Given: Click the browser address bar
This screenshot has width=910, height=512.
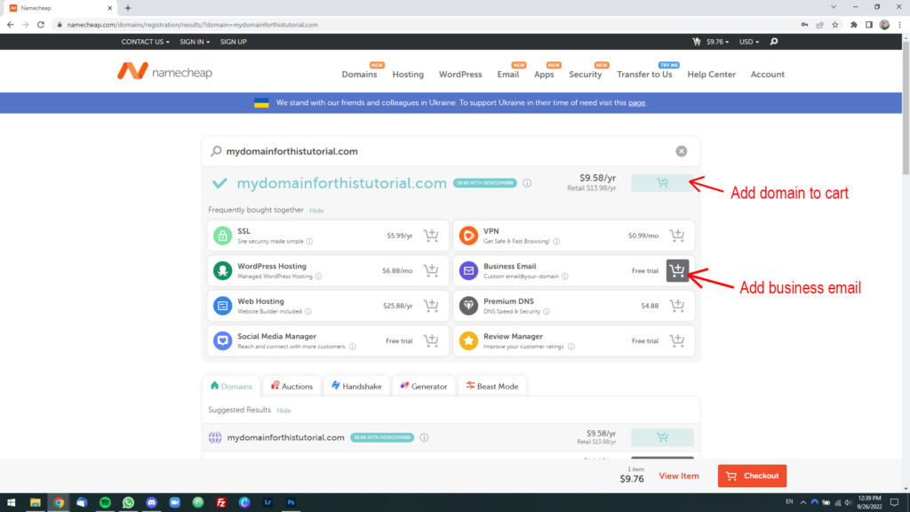Looking at the screenshot, I should pyautogui.click(x=429, y=25).
